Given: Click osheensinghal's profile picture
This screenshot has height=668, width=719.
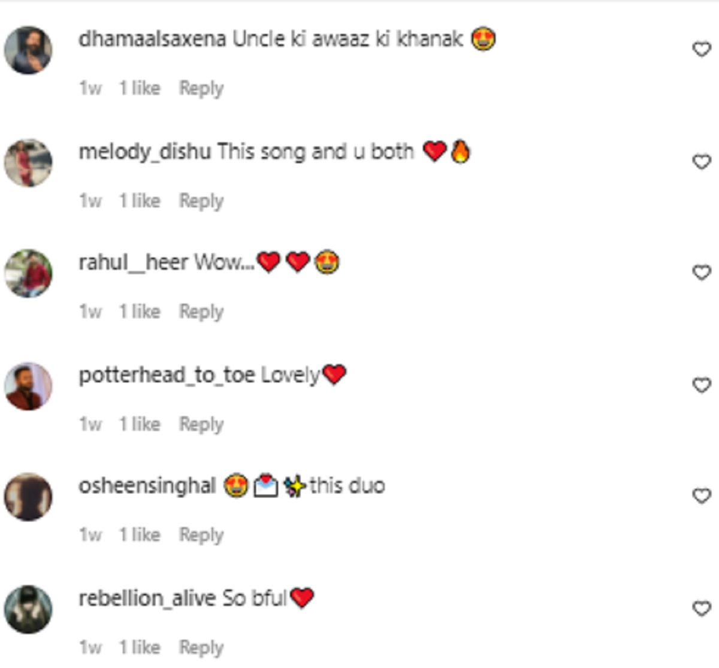Looking at the screenshot, I should (28, 497).
